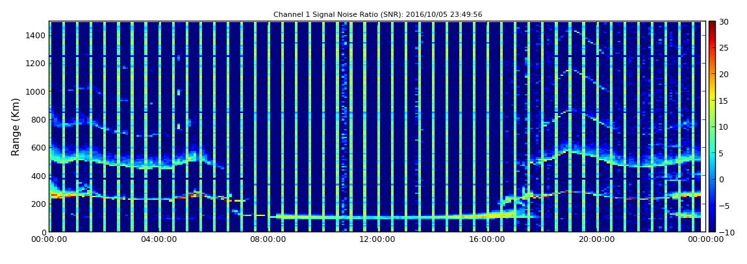This screenshot has height=264, width=747.
Task: Click the SNR colorbar scale
Action: [x=712, y=126]
